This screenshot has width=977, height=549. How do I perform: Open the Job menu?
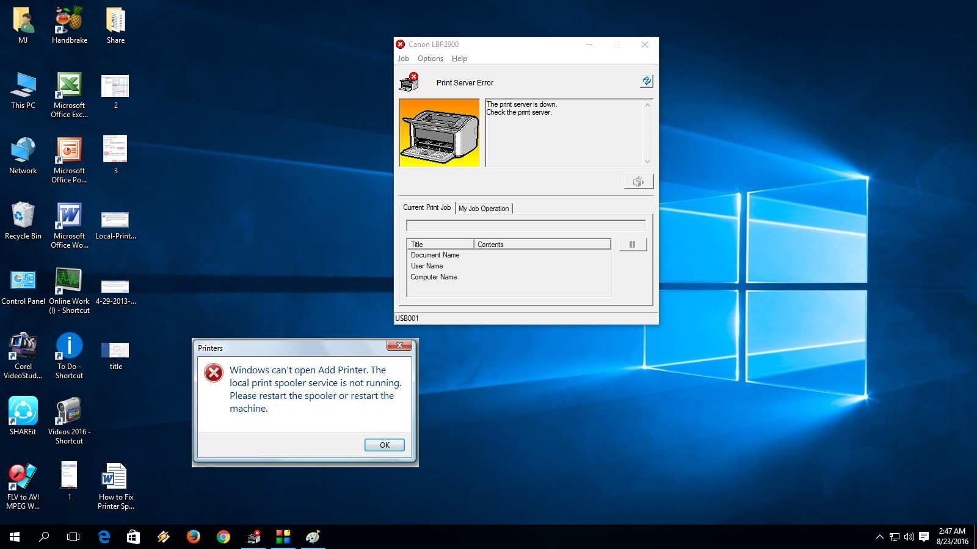(x=404, y=59)
